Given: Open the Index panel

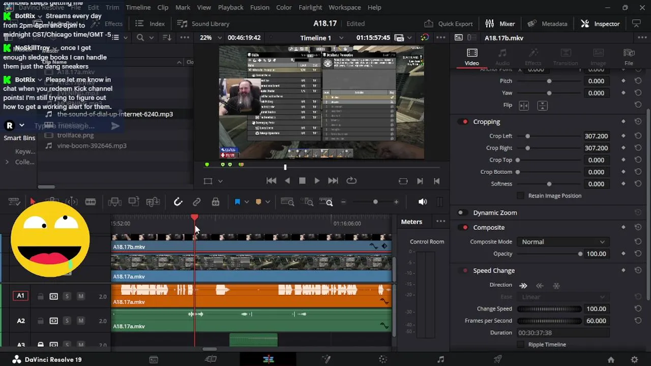Looking at the screenshot, I should pyautogui.click(x=150, y=24).
